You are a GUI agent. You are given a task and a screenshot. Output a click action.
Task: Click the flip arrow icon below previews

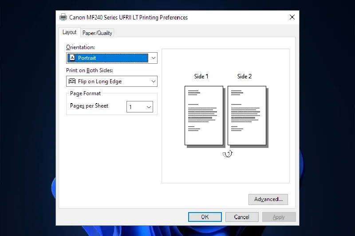pyautogui.click(x=228, y=154)
